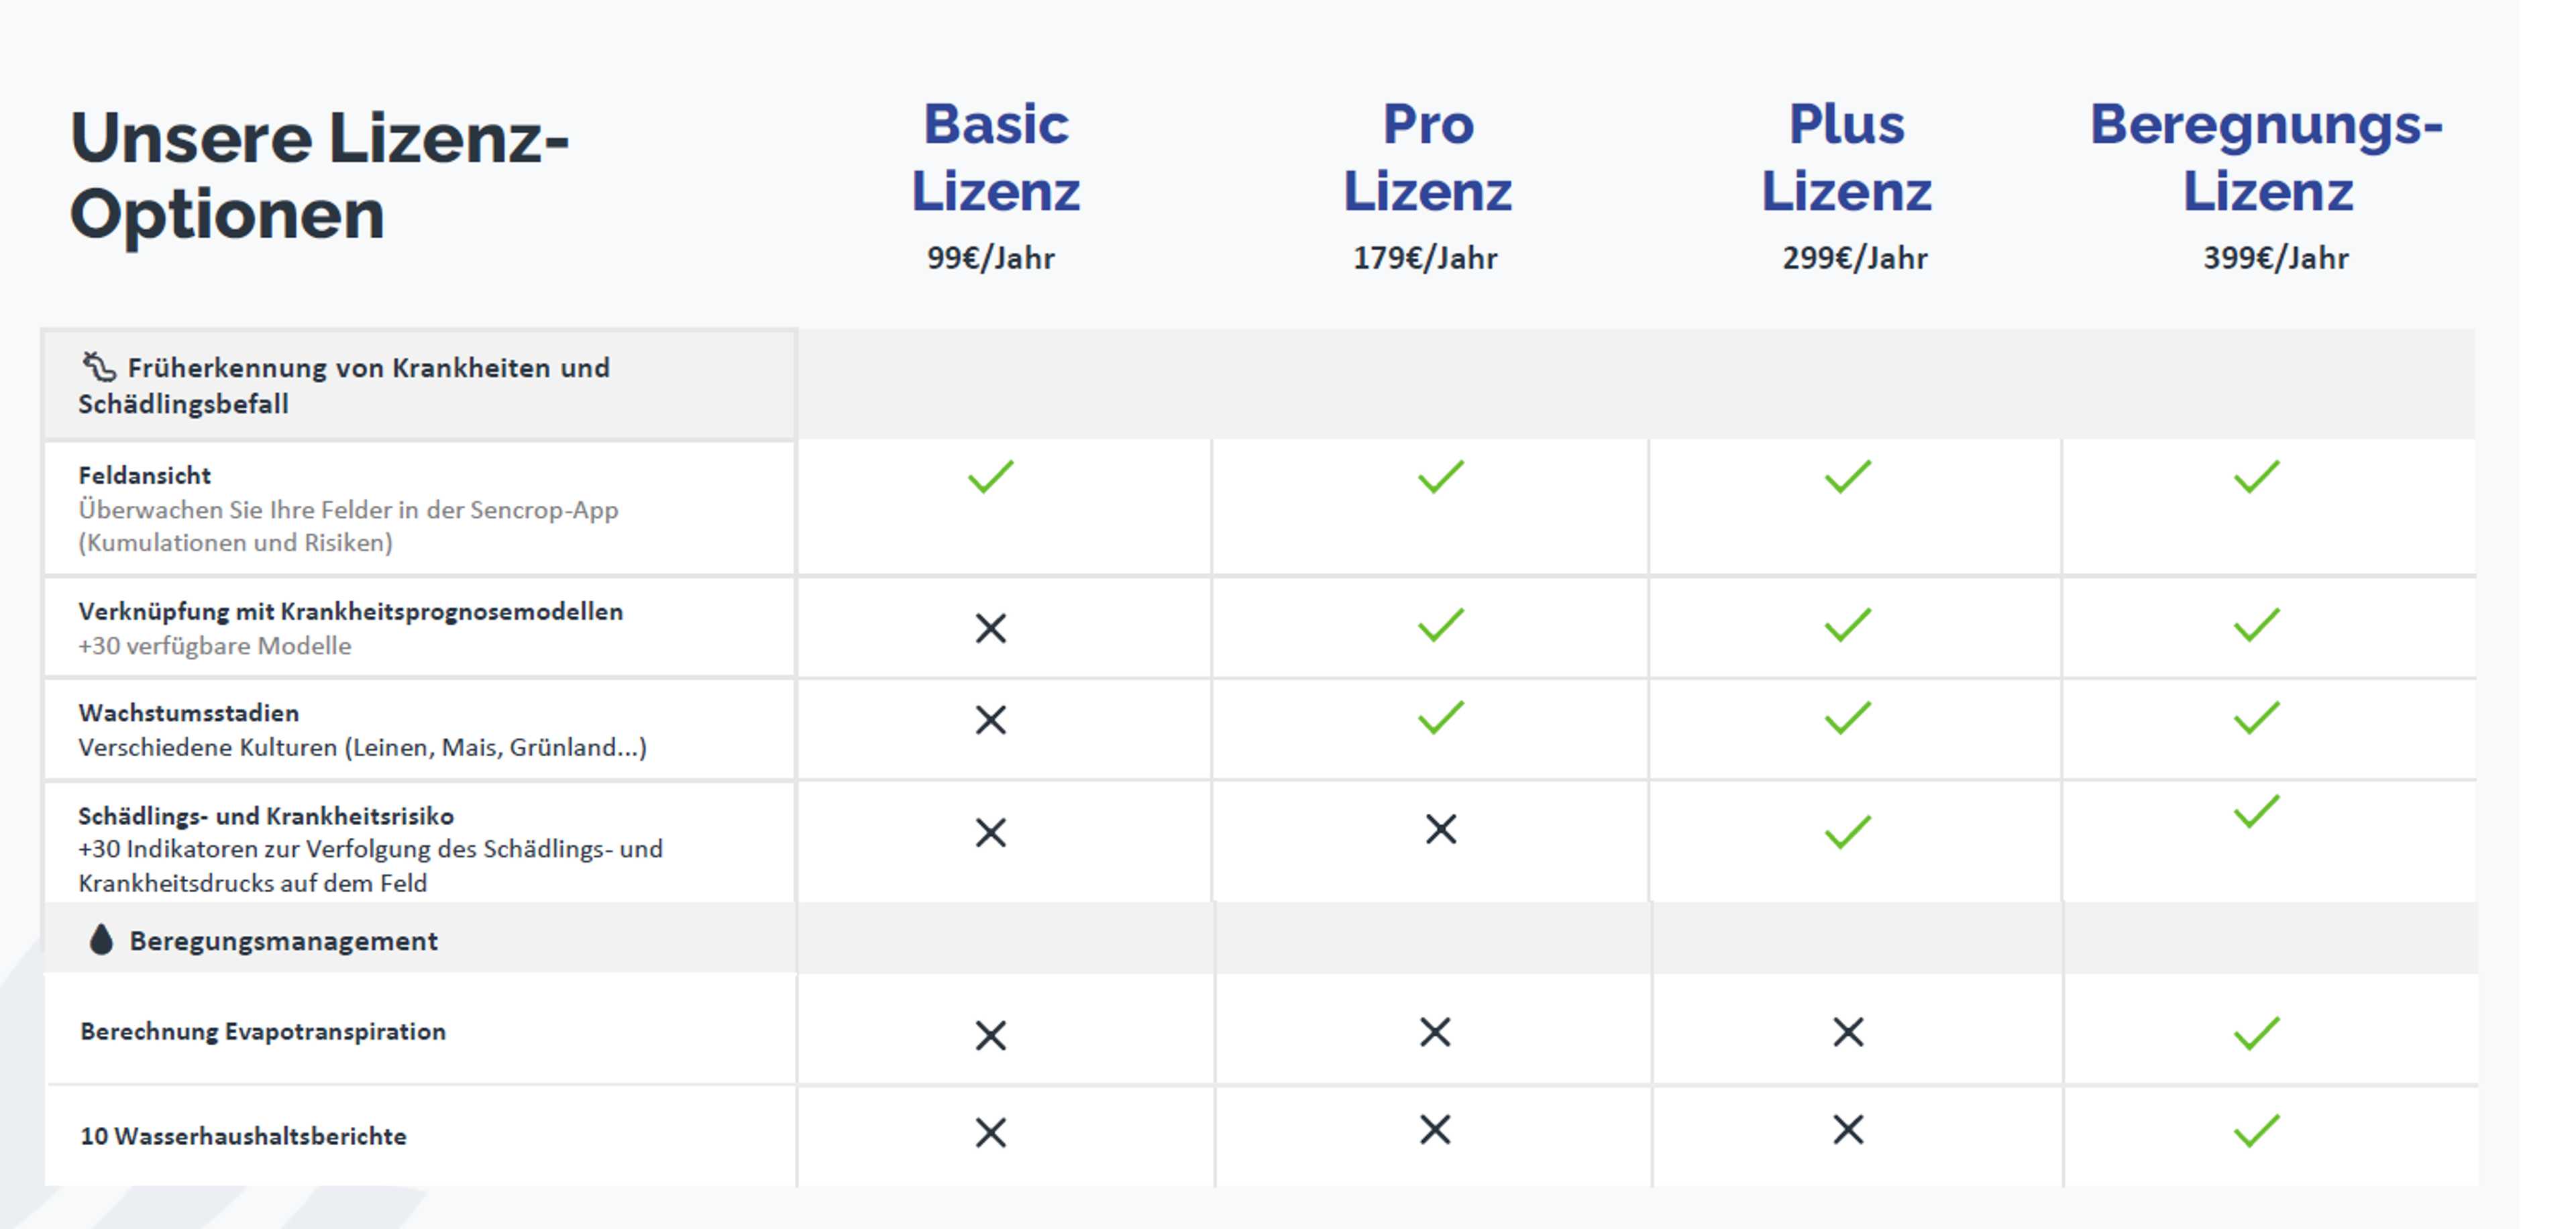
Task: Click the Beregungsmanagement section header
Action: point(283,940)
